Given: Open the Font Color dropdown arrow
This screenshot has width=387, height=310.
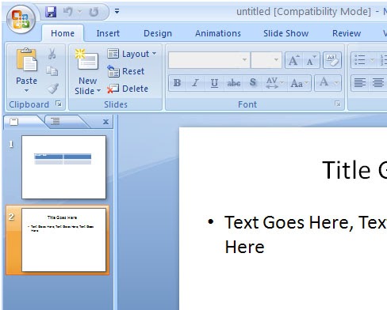Looking at the screenshot, I should pyautogui.click(x=336, y=83).
